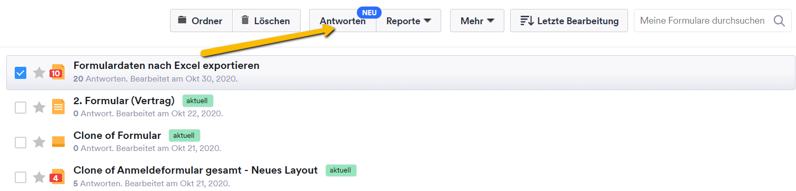
Task: Star the Clone of Formular form
Action: (39, 142)
